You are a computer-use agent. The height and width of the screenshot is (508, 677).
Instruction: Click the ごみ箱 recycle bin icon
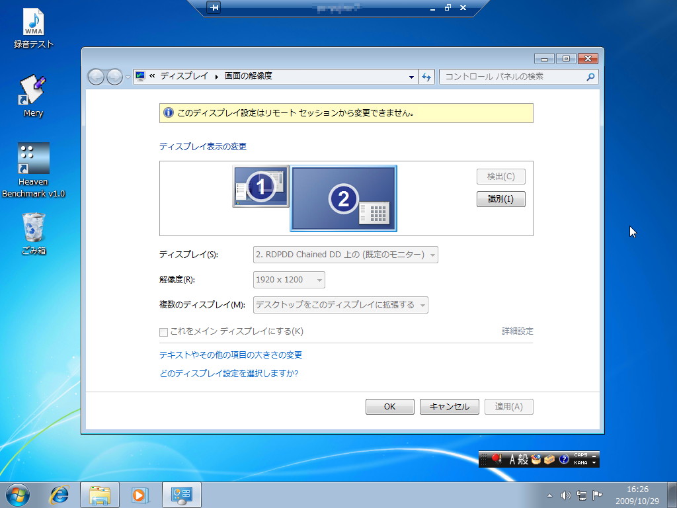point(33,233)
